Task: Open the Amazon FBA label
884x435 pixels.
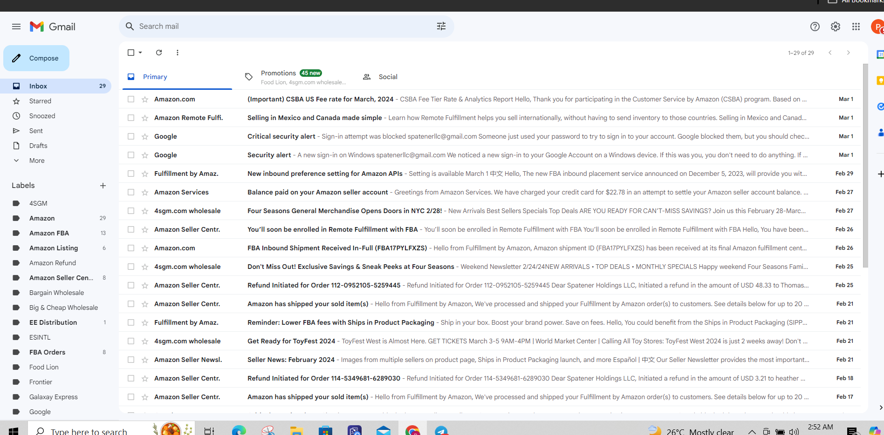Action: click(x=49, y=233)
